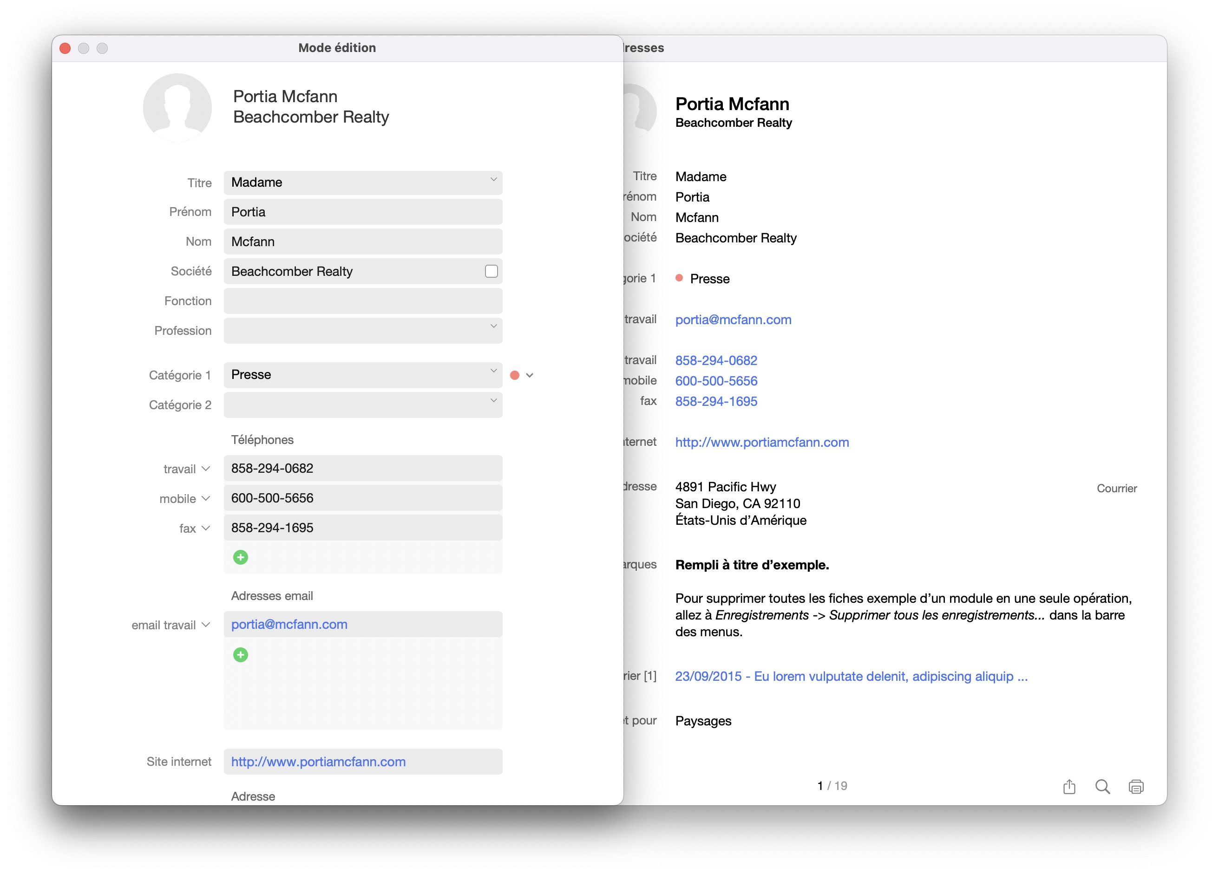Screen dimensions: 1219x874
Task: Add a new email address with green plus
Action: click(x=240, y=654)
